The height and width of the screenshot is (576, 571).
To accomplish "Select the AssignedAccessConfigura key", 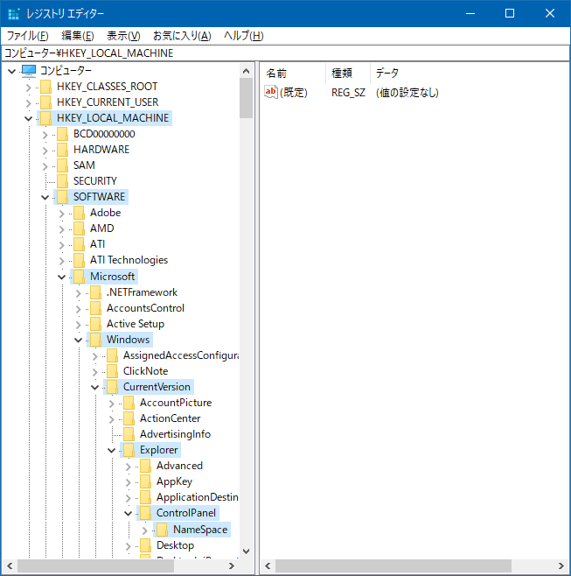I will click(x=181, y=355).
